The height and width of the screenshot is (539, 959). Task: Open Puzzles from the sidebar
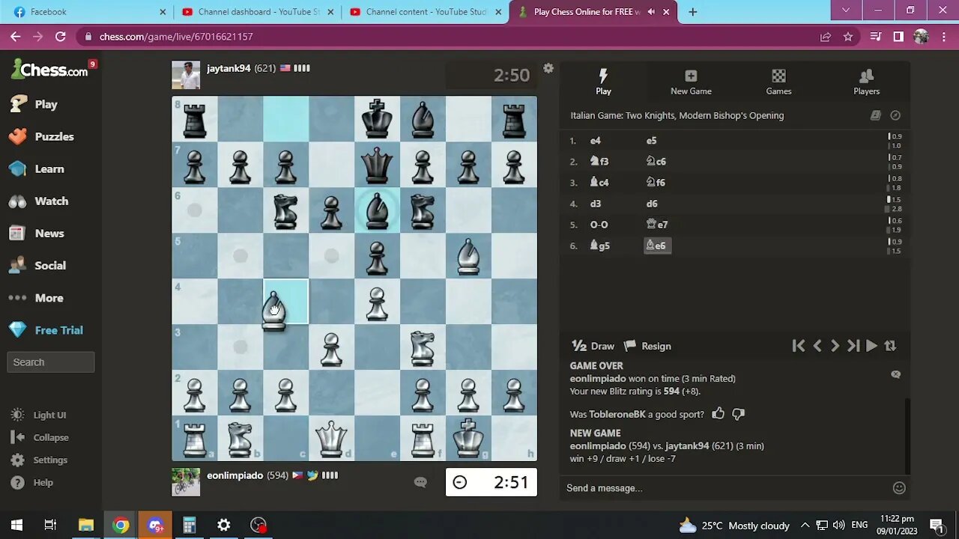(41, 136)
